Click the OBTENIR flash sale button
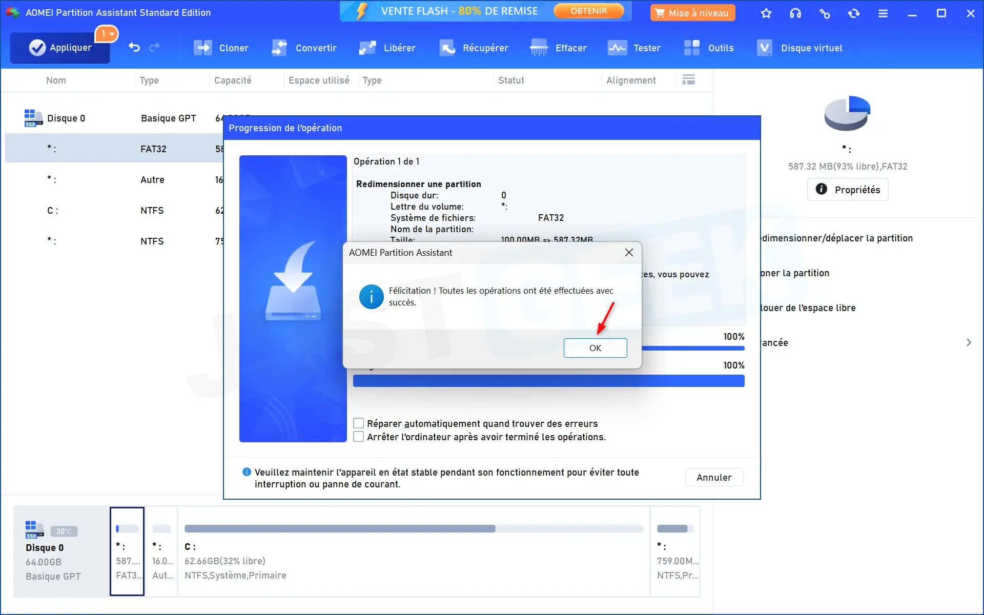 [589, 11]
